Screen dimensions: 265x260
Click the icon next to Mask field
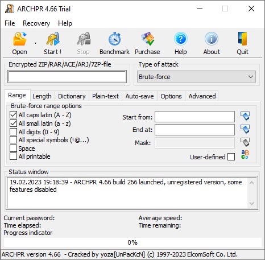pyautogui.click(x=245, y=142)
